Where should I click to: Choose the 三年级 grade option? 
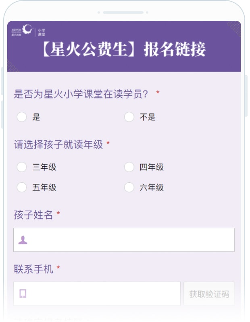point(22,167)
